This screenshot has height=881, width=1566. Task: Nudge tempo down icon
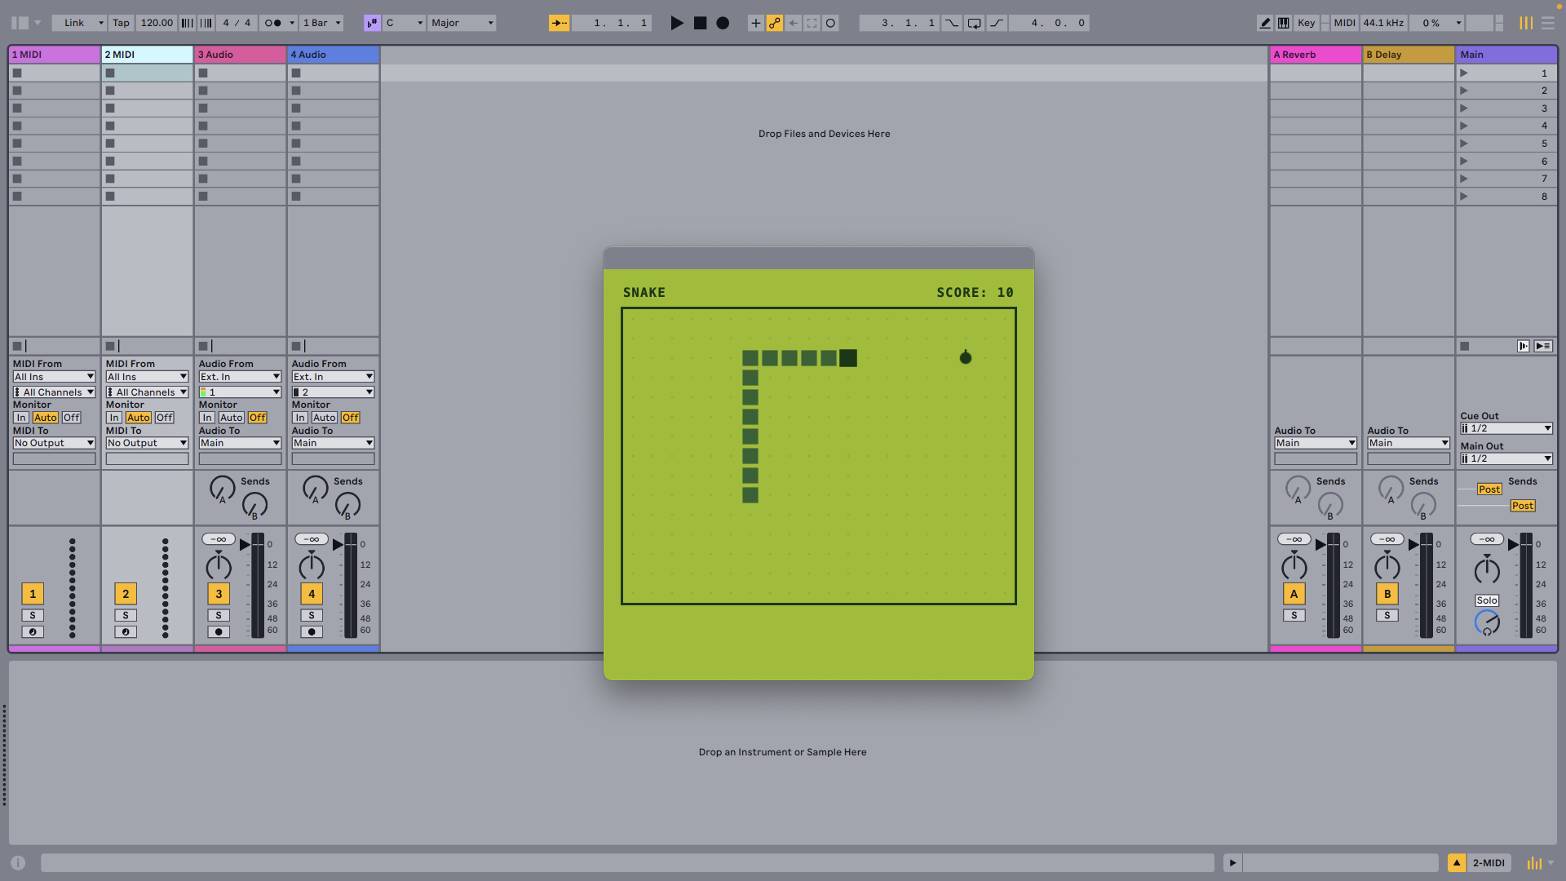tap(188, 23)
